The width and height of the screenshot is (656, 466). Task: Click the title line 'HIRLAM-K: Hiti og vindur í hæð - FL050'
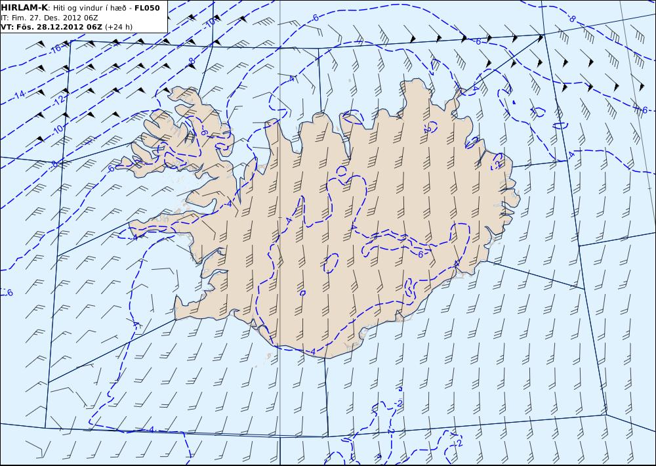[x=80, y=7]
